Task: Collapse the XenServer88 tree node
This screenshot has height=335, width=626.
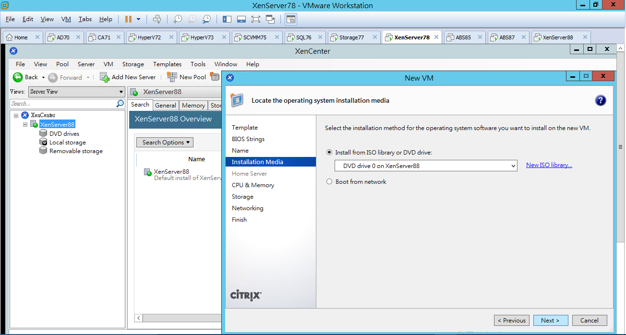Action: click(x=25, y=124)
